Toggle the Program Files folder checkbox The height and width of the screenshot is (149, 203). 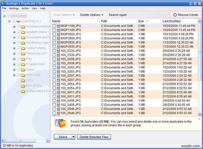[x=19, y=64]
